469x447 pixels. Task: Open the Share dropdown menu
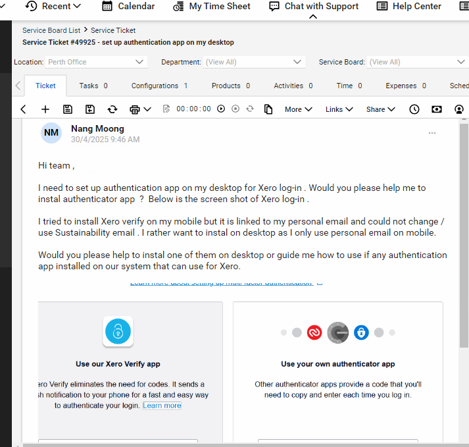[380, 109]
